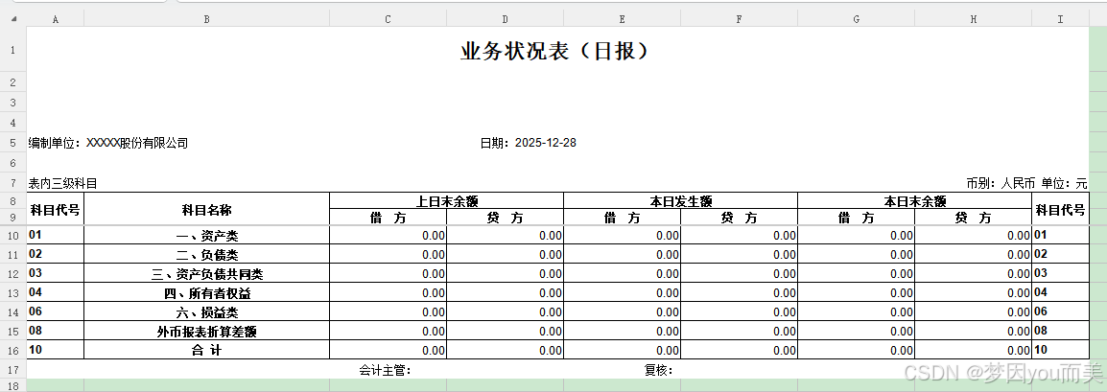Click 贷方 under 本日末余额
This screenshot has width=1107, height=392.
[974, 218]
